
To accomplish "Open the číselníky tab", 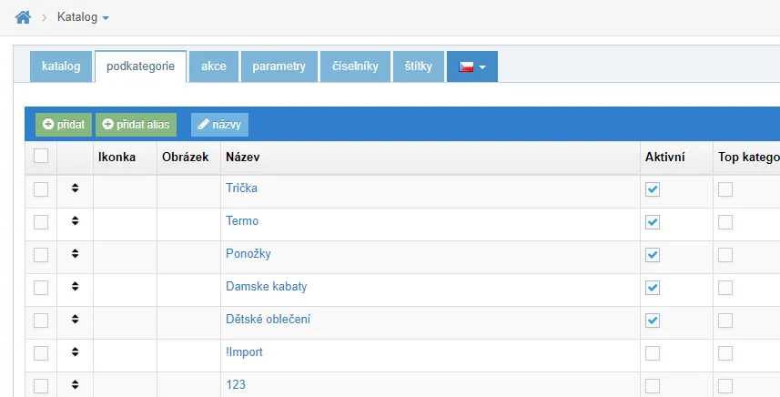I will click(355, 66).
